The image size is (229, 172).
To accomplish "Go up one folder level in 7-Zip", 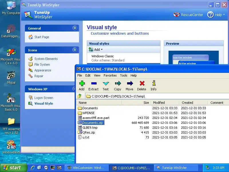I will coord(80,96).
